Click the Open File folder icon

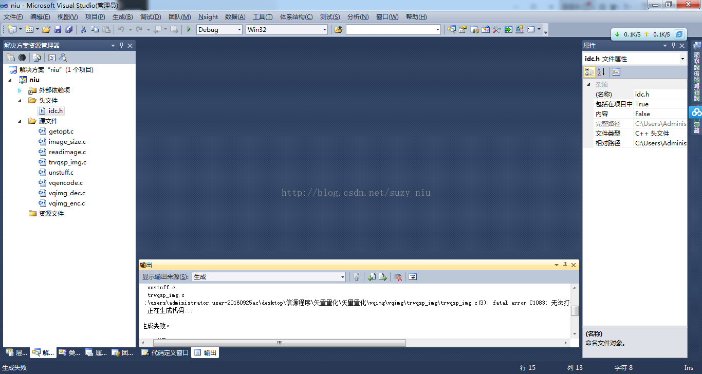[x=46, y=30]
